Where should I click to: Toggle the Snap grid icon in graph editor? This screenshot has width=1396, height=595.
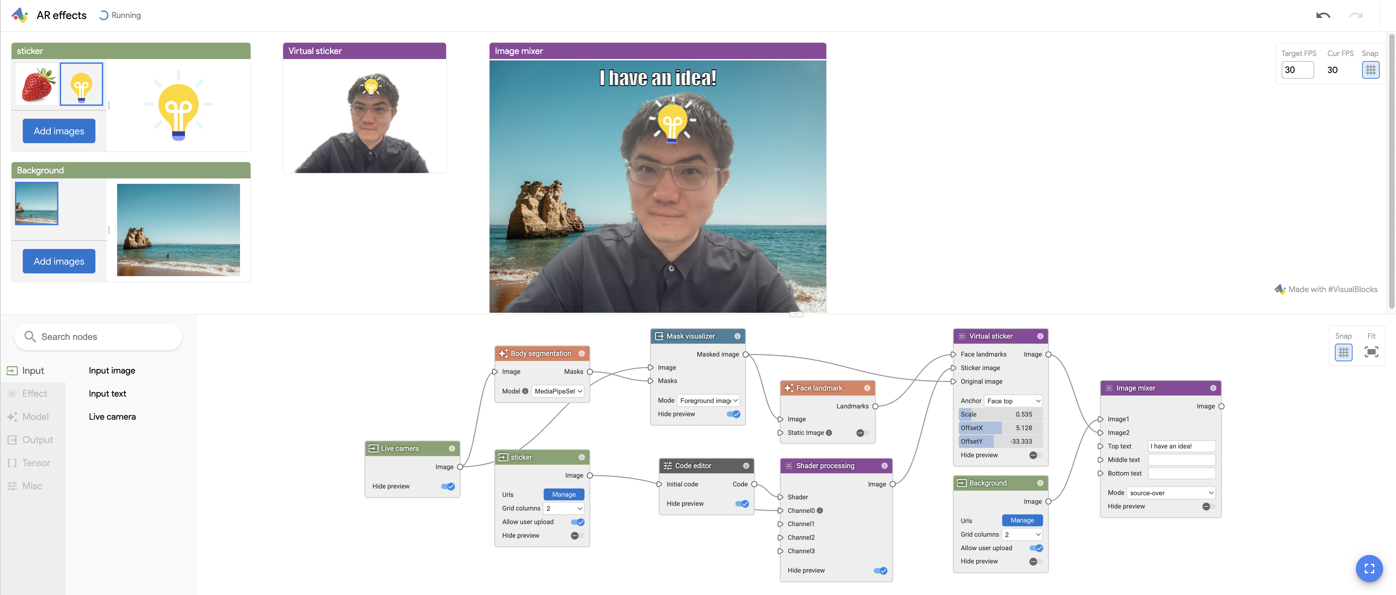coord(1343,352)
